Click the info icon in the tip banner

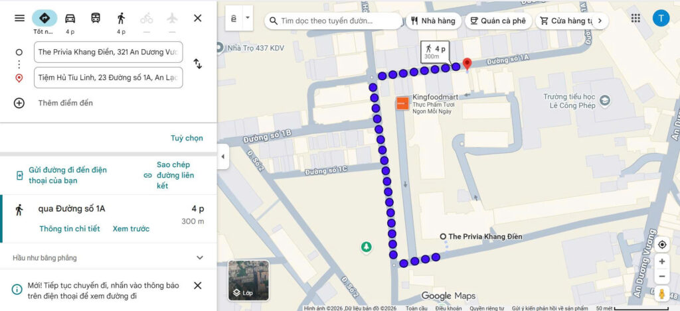click(17, 289)
